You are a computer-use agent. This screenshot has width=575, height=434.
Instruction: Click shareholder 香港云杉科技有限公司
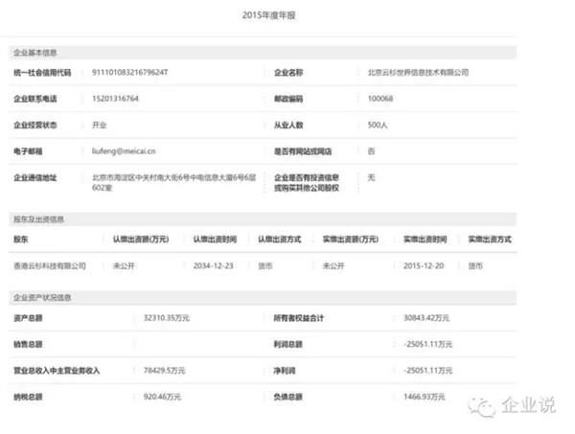point(50,265)
